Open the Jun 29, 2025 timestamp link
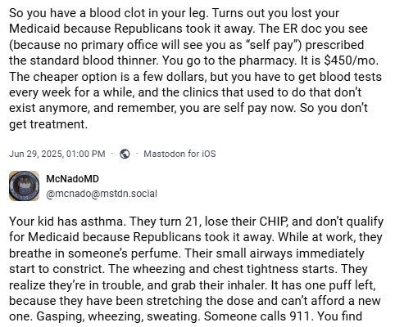The height and width of the screenshot is (327, 395). click(x=57, y=154)
